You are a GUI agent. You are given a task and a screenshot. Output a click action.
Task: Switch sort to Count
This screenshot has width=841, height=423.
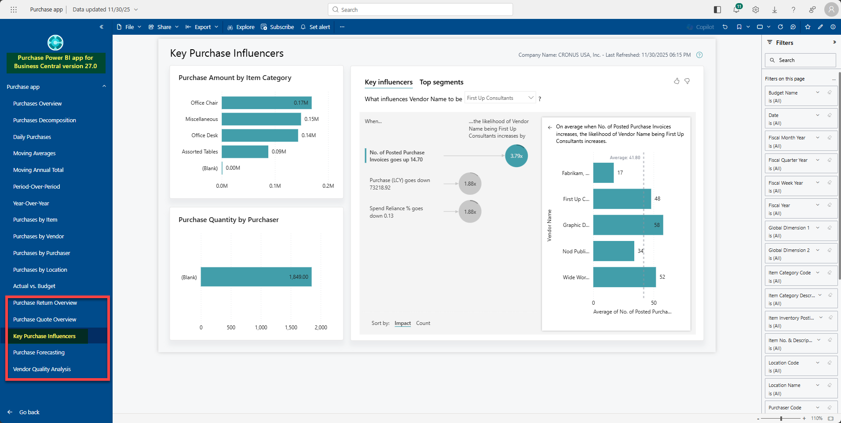(423, 323)
